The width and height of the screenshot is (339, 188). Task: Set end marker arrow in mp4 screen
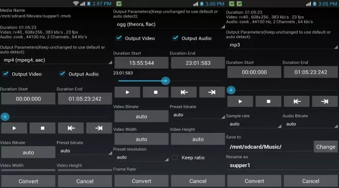pyautogui.click(x=99, y=128)
